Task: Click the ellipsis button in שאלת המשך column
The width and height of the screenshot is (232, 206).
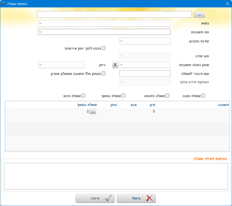Action: click(93, 112)
